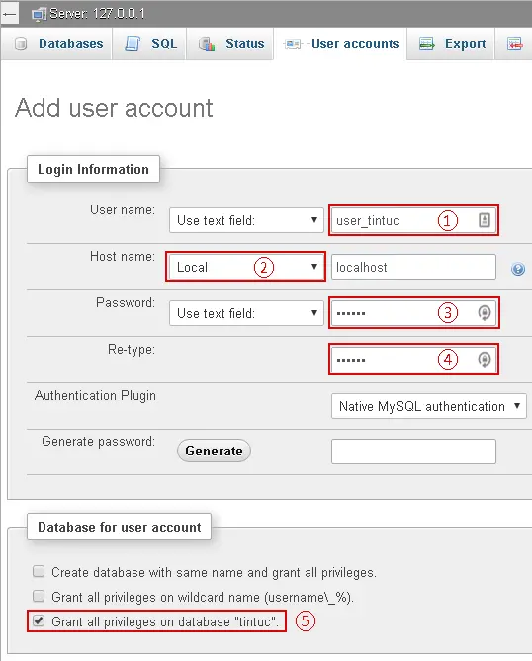Click the Import icon after Export
The height and width of the screenshot is (661, 532).
[515, 43]
